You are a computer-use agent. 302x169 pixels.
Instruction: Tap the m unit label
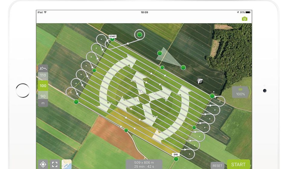click(43, 103)
